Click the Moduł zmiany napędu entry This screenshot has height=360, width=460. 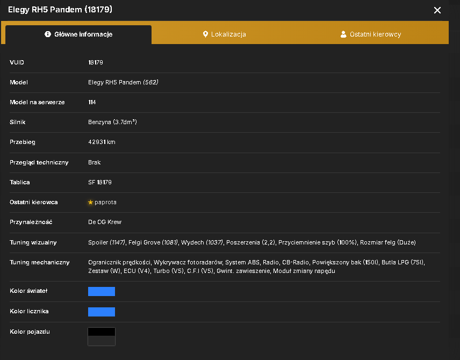tap(304, 271)
